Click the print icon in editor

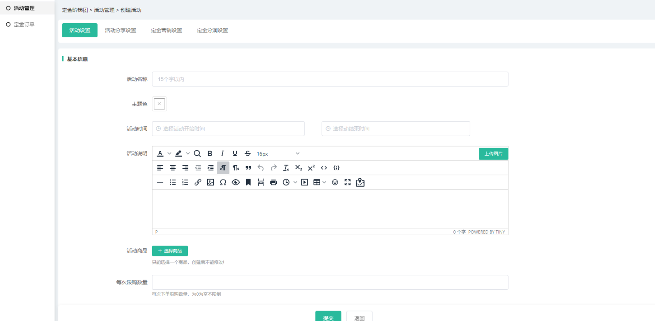pos(274,183)
